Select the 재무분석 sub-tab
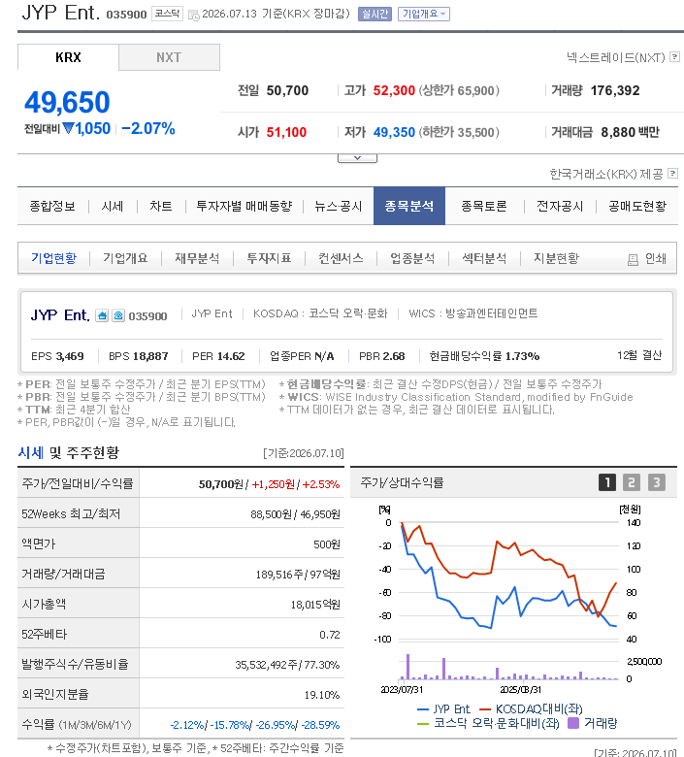Viewport: 684px width, 757px height. coord(197,258)
